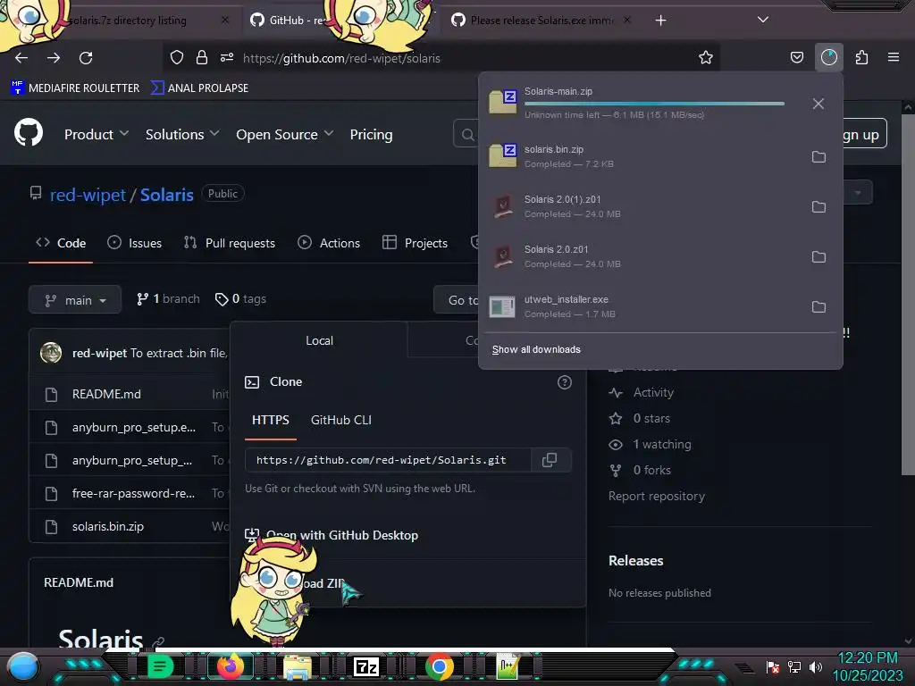Switch to the Issues tab

click(134, 243)
